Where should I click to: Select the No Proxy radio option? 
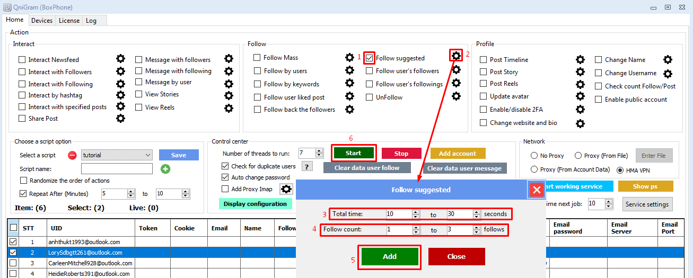pyautogui.click(x=534, y=156)
